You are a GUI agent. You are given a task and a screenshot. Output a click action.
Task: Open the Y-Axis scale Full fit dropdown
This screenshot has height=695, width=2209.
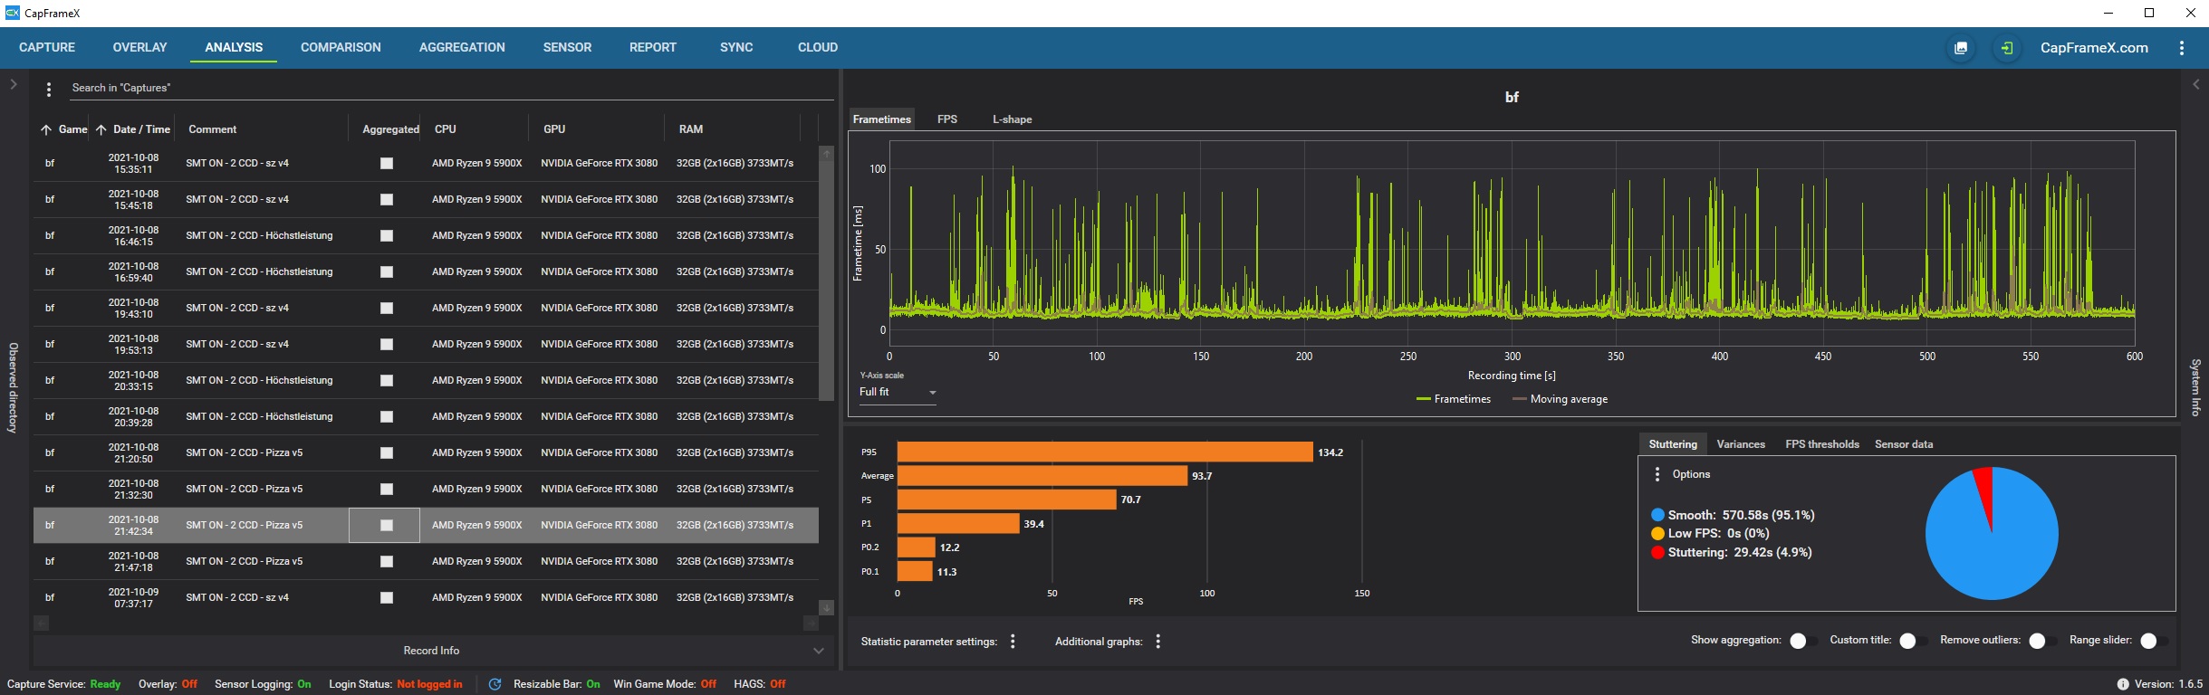[898, 393]
